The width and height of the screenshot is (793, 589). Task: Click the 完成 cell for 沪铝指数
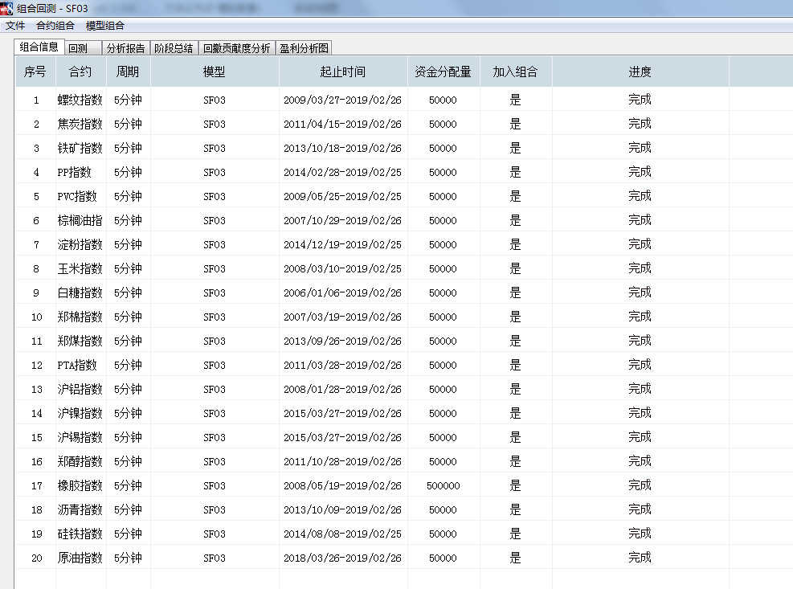coord(640,389)
